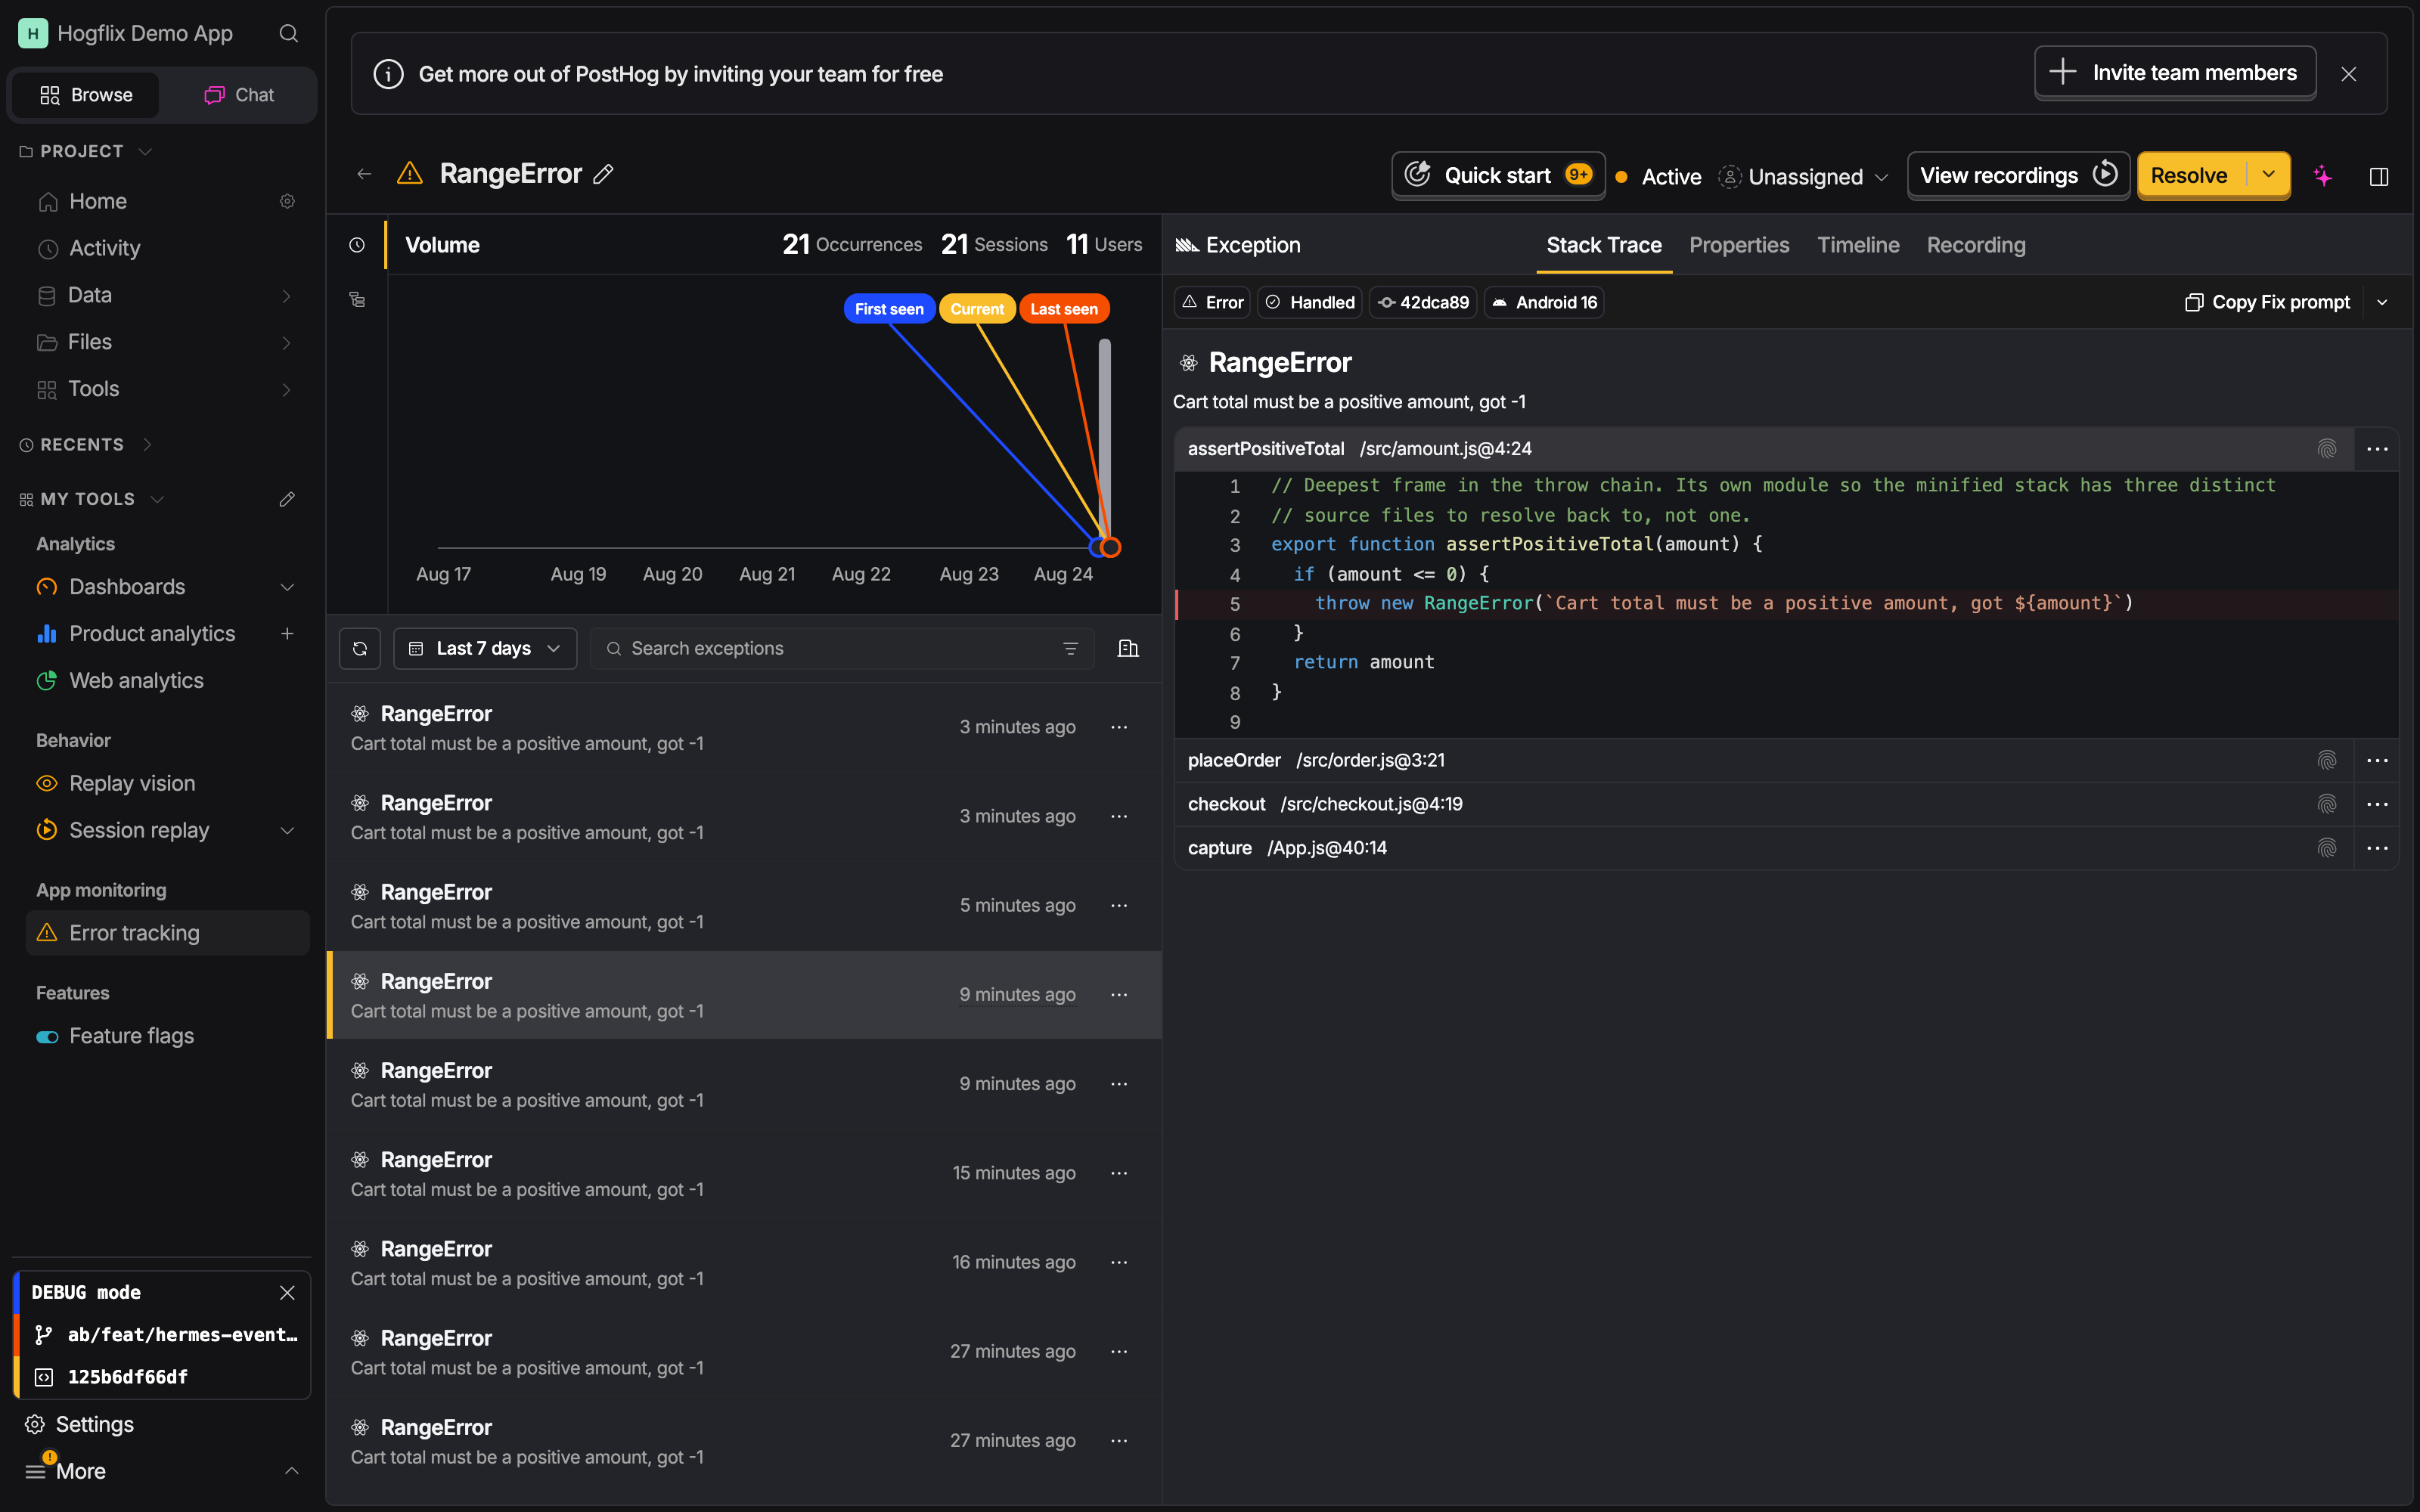2420x1512 pixels.
Task: Switch to the Timeline tab
Action: [1858, 245]
